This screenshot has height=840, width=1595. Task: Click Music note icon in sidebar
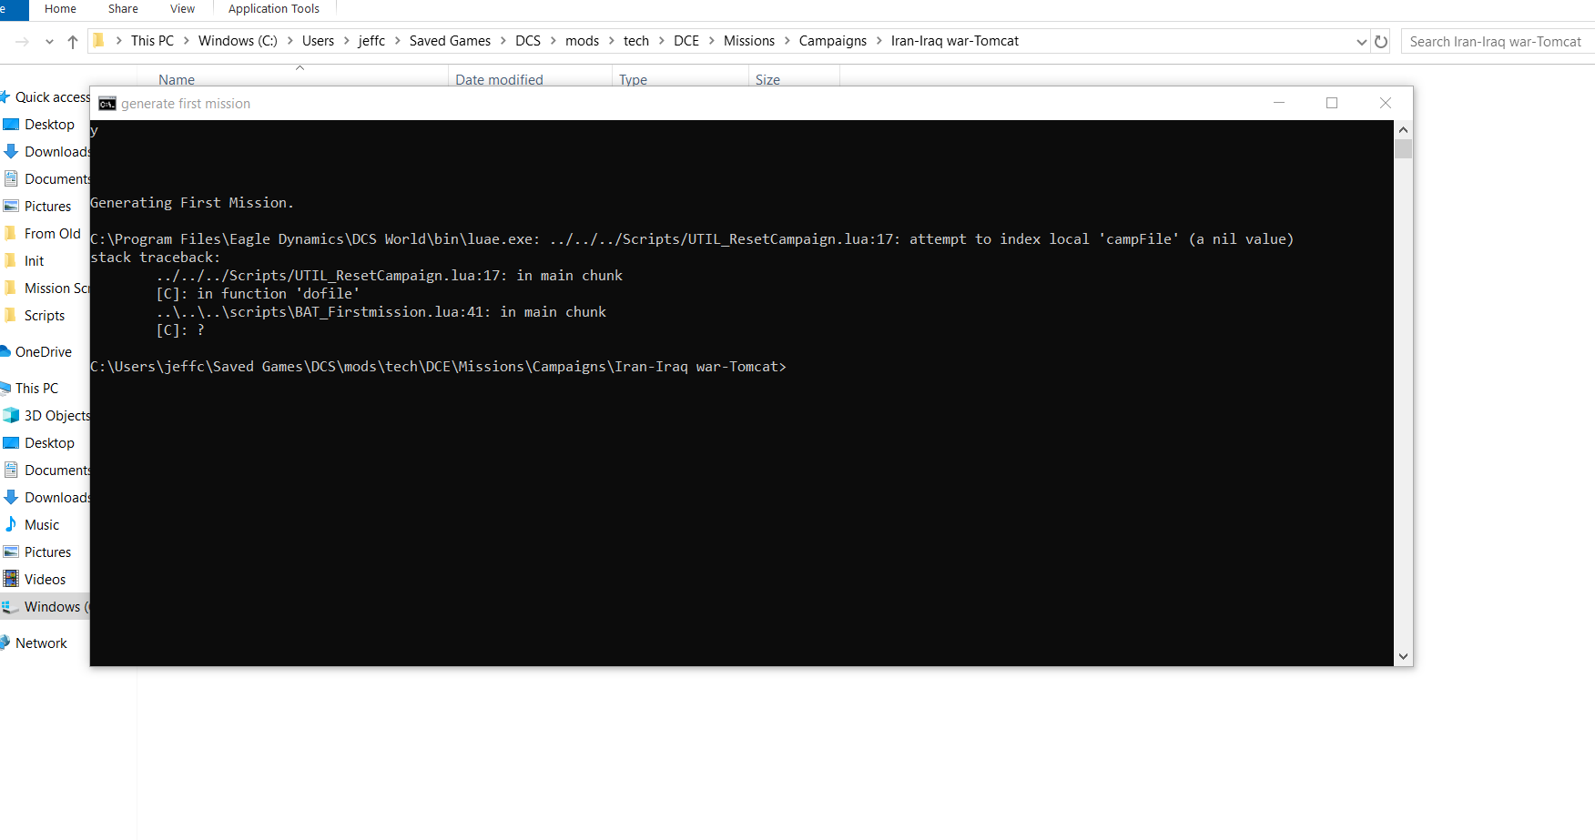coord(11,524)
